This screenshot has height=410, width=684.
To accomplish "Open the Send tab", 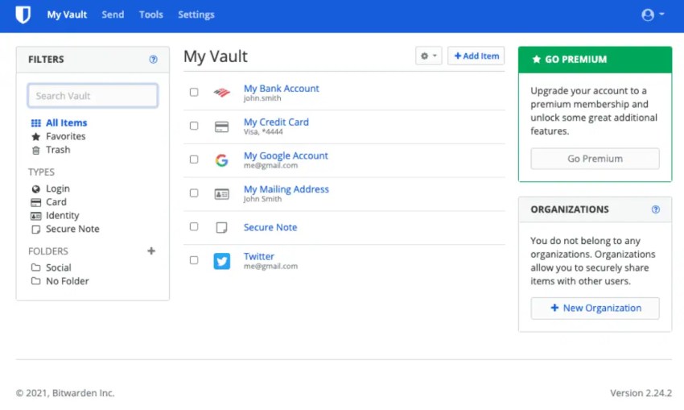I will click(x=113, y=14).
